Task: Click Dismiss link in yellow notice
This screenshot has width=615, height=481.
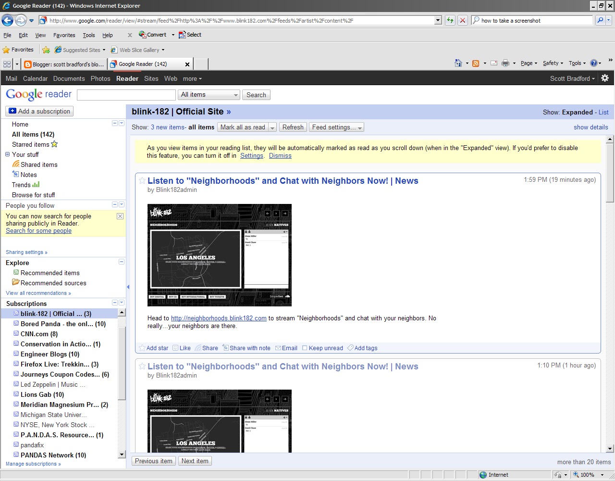Action: (280, 156)
